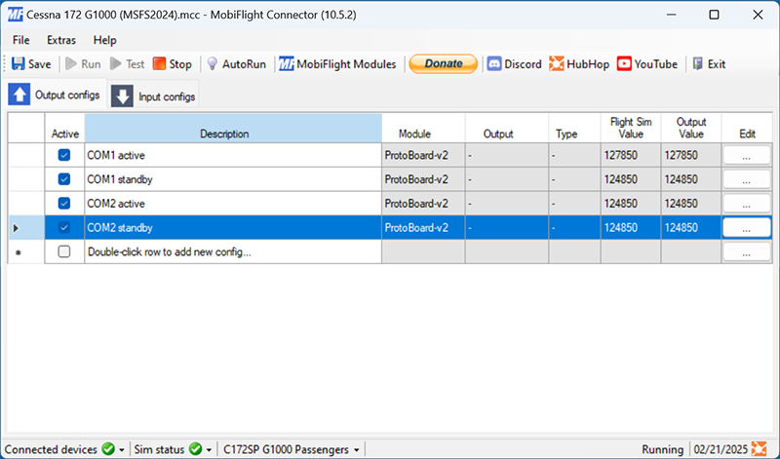Expand Connected devices dropdown arrow

pos(121,450)
